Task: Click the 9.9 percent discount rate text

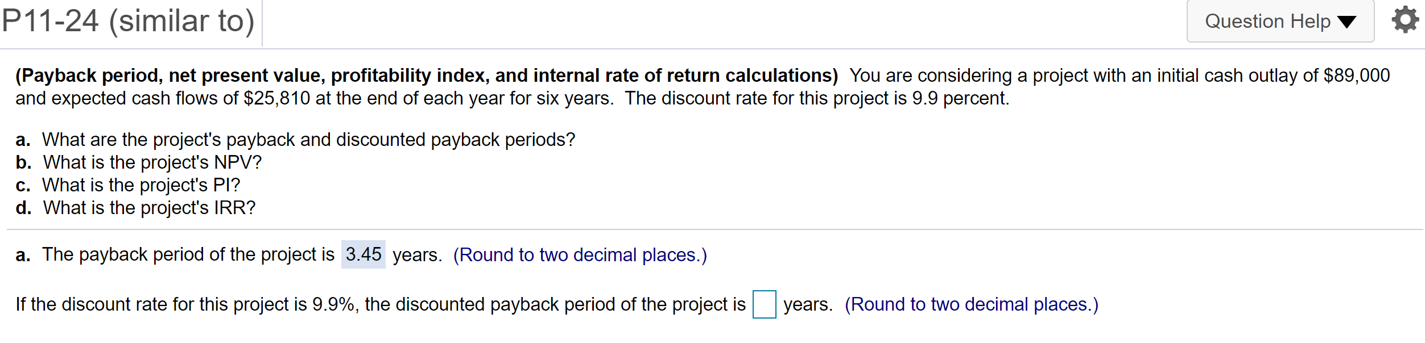Action: [x=959, y=98]
